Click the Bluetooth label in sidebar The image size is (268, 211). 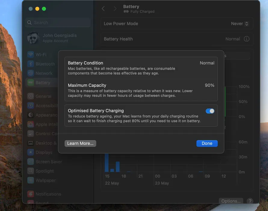[45, 64]
